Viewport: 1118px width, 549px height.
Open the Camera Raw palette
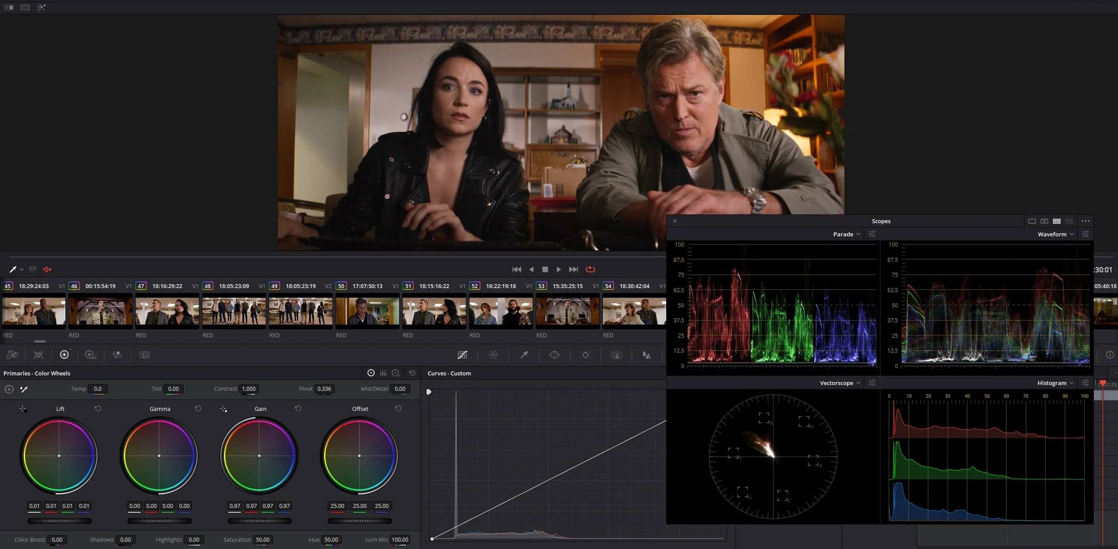point(12,355)
